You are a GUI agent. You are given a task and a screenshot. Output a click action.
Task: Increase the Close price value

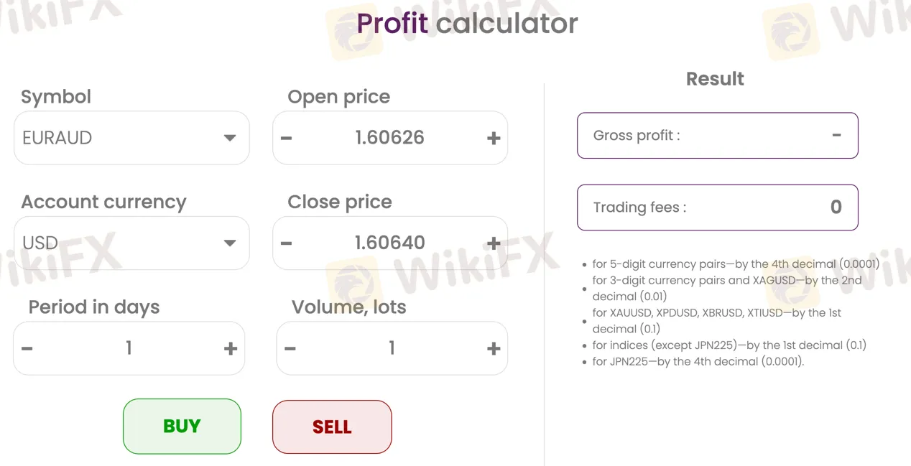click(494, 243)
